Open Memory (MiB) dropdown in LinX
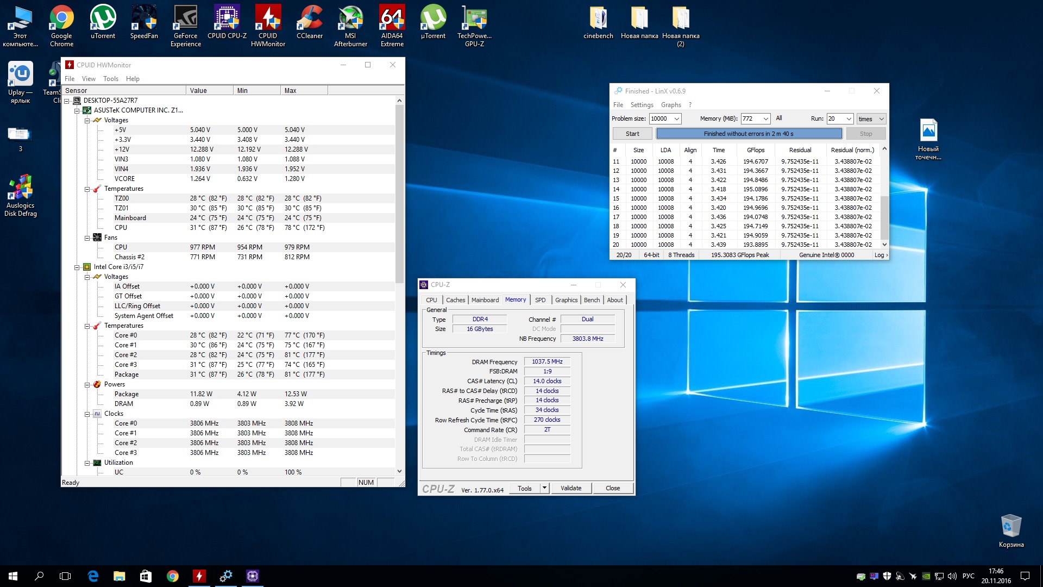 coord(765,118)
